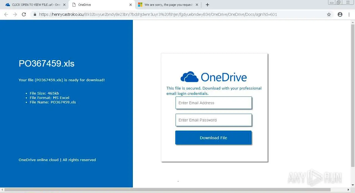Click the browser forward arrow
The image size is (355, 193).
click(15, 14)
